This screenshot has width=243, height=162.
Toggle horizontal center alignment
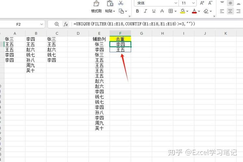[x=230, y=11]
